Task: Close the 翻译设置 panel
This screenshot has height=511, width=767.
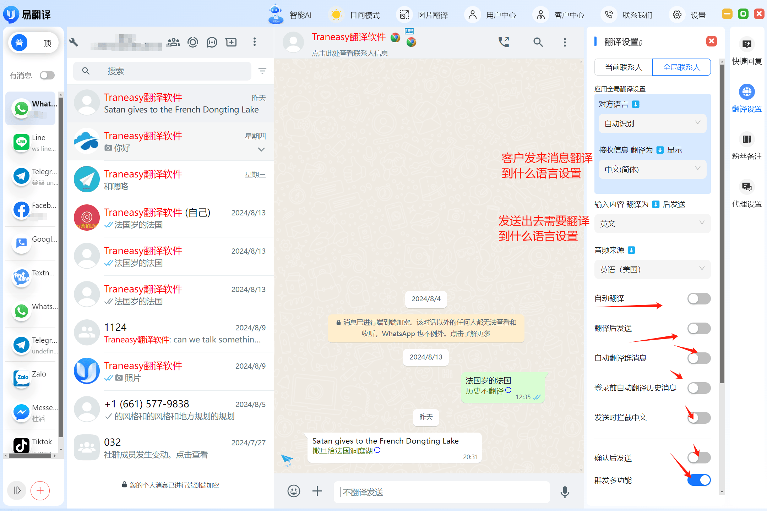Action: point(711,41)
